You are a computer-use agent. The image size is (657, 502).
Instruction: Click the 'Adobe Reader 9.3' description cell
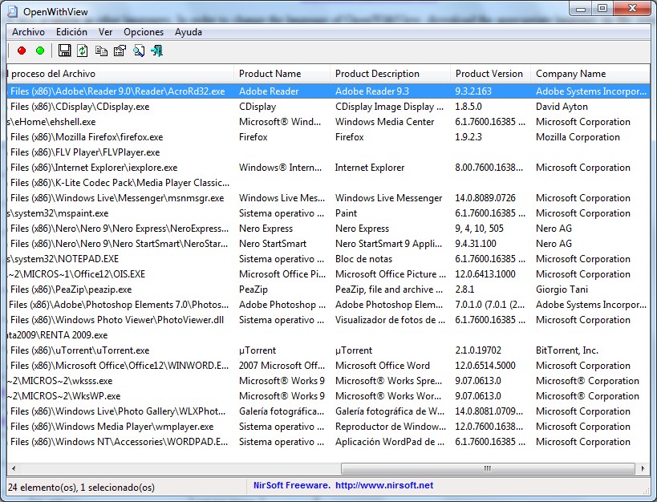[372, 91]
